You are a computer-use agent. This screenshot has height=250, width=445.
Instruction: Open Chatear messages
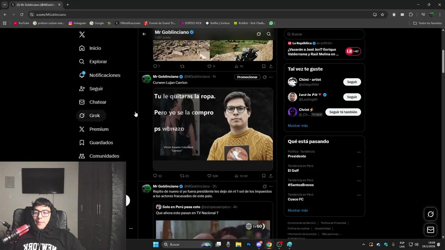pos(93,102)
